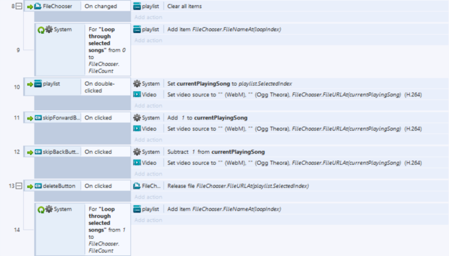Screen dimensions: 449x256
Task: Select event number 12 in the margin
Action: [17, 152]
